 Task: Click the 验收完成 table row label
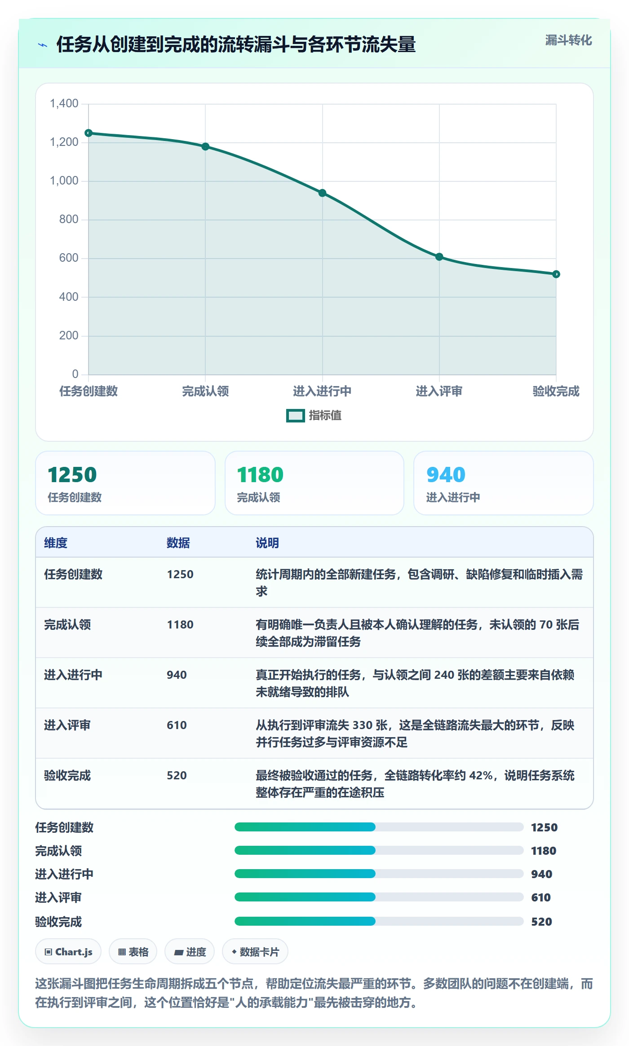tap(67, 775)
